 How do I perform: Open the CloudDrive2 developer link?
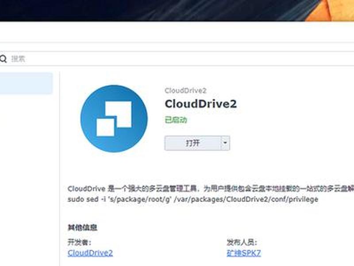coord(90,253)
